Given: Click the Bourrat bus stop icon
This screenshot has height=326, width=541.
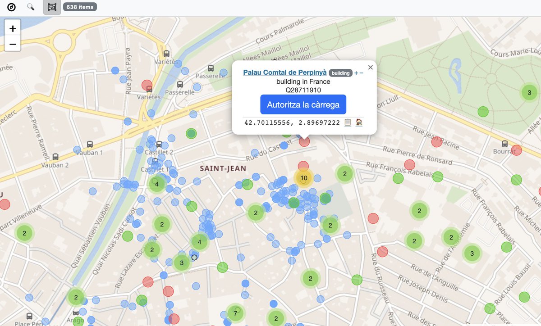Looking at the screenshot, I should (x=504, y=144).
